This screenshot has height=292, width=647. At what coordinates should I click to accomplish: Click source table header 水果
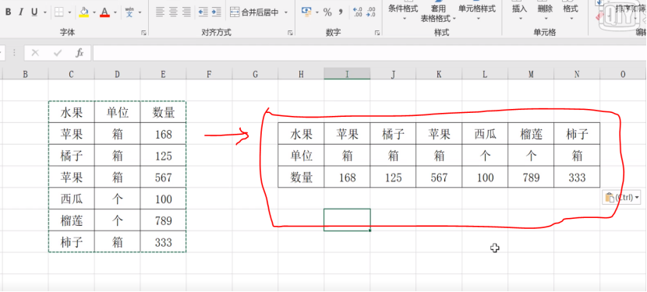point(72,113)
